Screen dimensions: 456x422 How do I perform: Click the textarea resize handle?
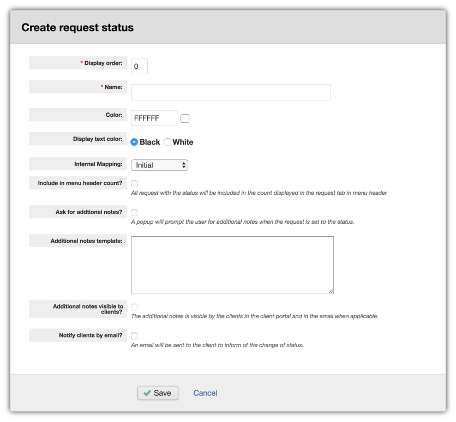click(331, 292)
